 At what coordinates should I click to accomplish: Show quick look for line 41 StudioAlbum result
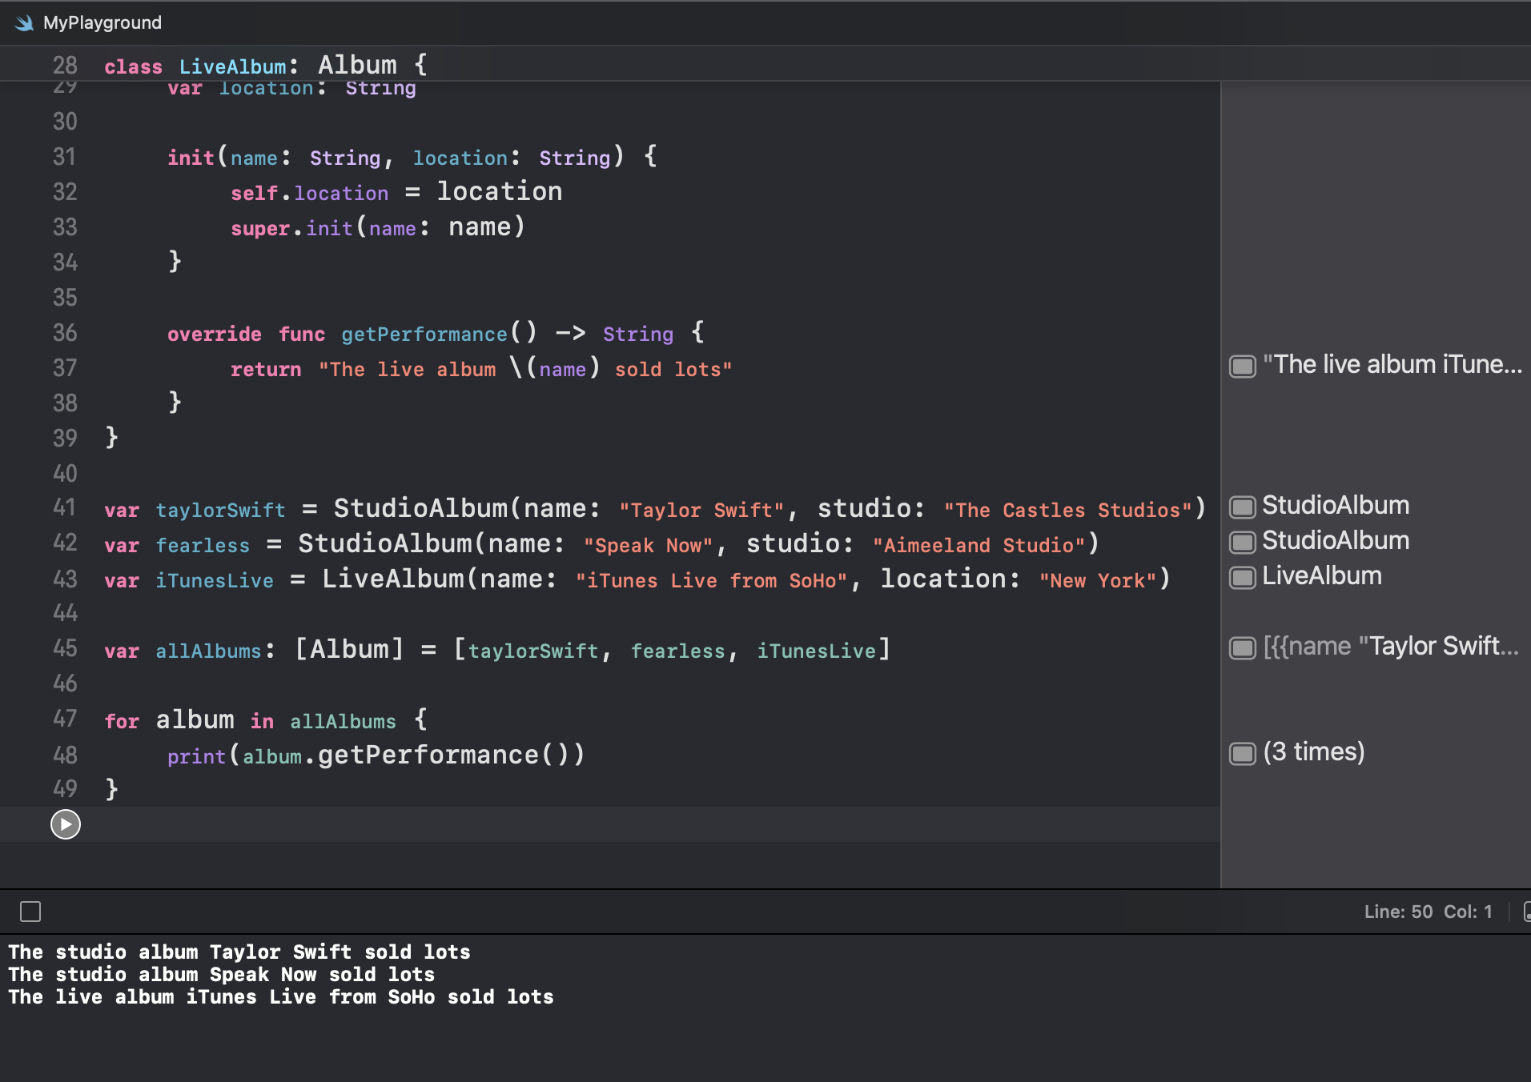pos(1243,507)
